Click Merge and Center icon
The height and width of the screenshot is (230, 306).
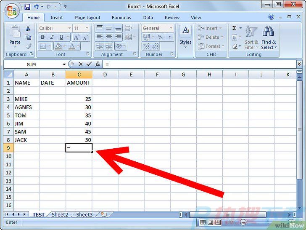coord(129,37)
